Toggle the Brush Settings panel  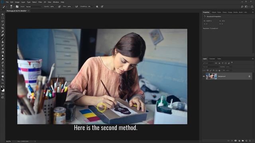coord(17,7)
